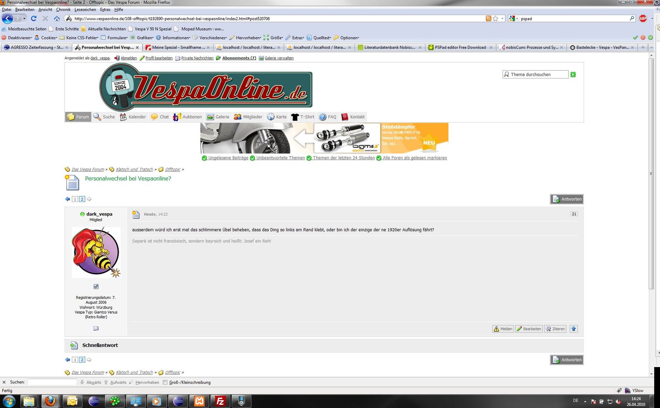Open the Adblock Plus ABP icon
The image size is (660, 408).
pos(643,19)
